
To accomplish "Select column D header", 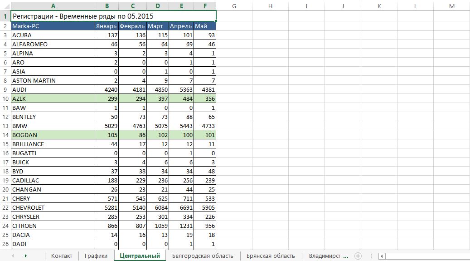I will coord(158,6).
